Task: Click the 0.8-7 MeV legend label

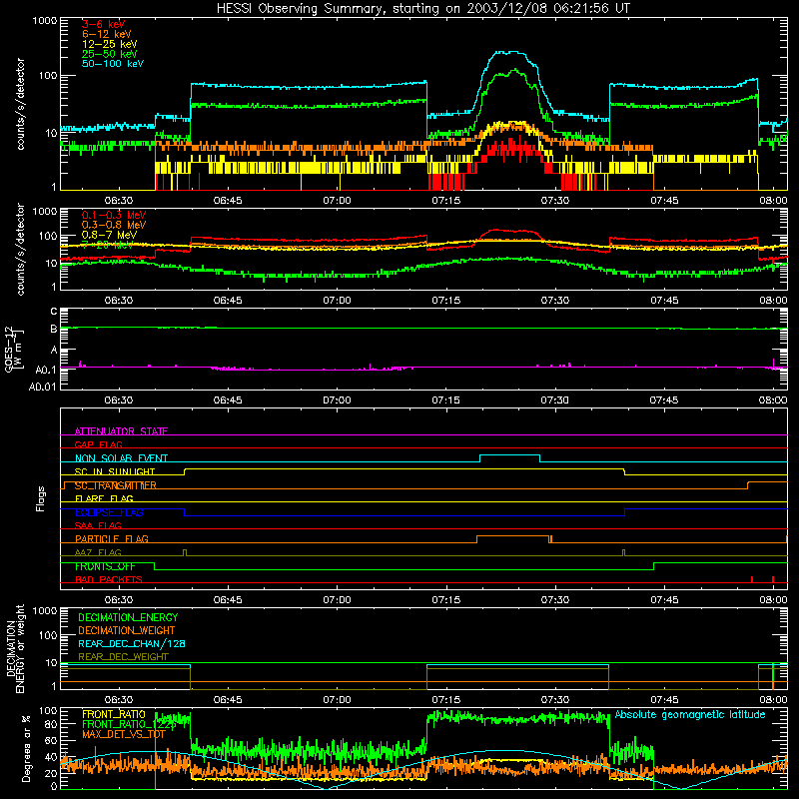Action: pos(109,235)
